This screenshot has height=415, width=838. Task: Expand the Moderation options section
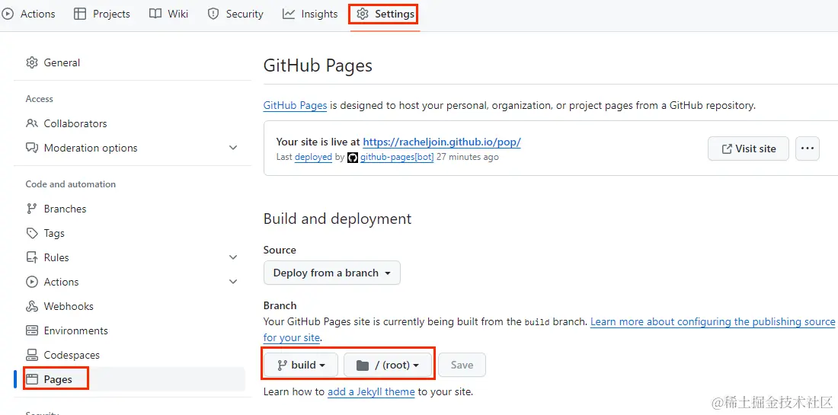[x=233, y=148]
